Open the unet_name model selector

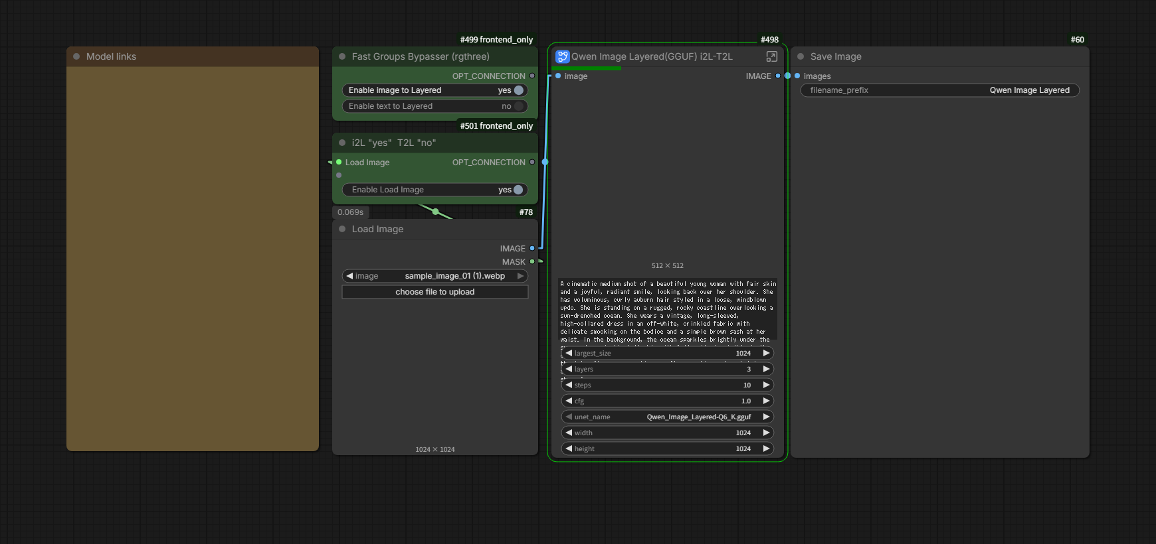pyautogui.click(x=667, y=417)
